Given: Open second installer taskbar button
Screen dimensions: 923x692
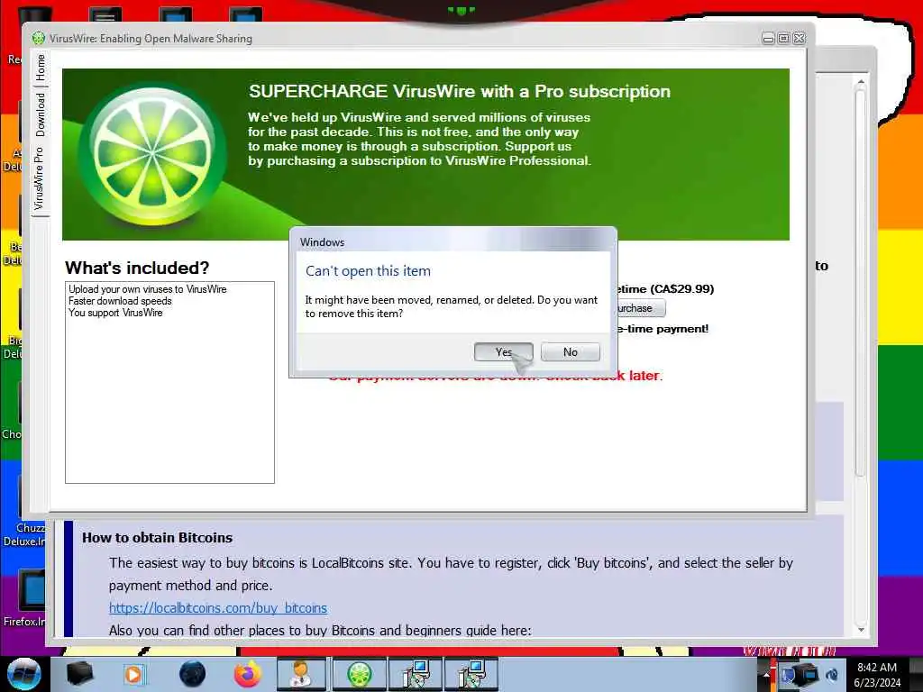Looking at the screenshot, I should coord(471,674).
